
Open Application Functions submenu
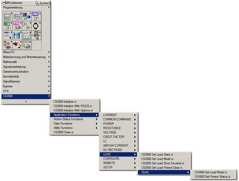tap(74, 115)
